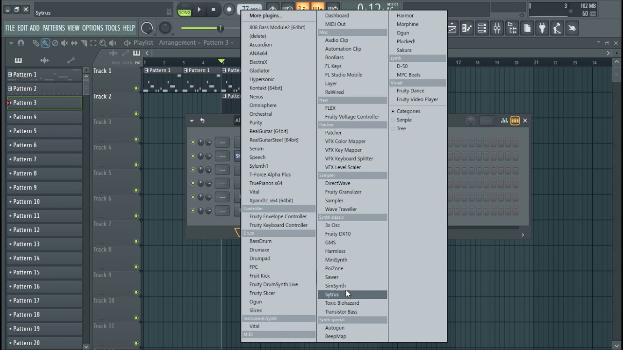
Task: Mute Track 1 green indicator
Action: [x=136, y=88]
